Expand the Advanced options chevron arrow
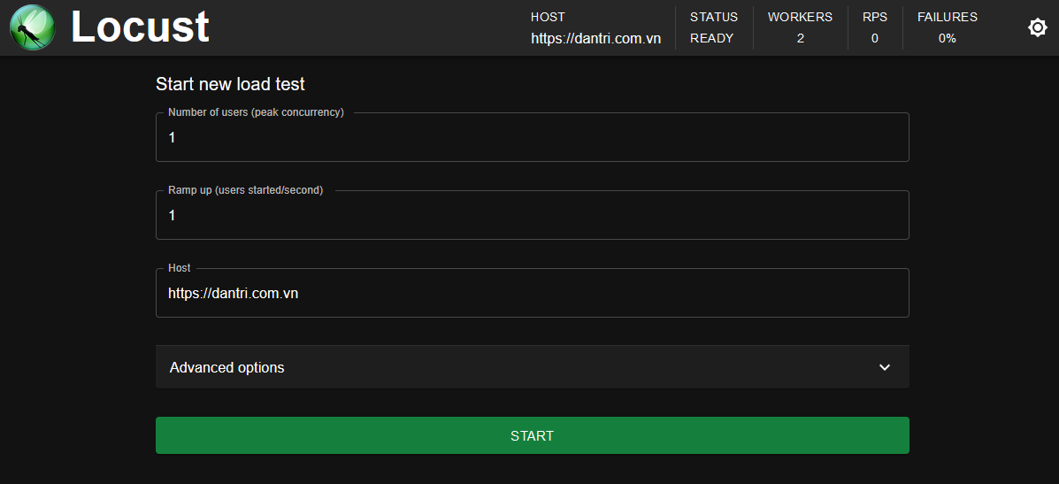This screenshot has width=1059, height=484. (x=885, y=367)
